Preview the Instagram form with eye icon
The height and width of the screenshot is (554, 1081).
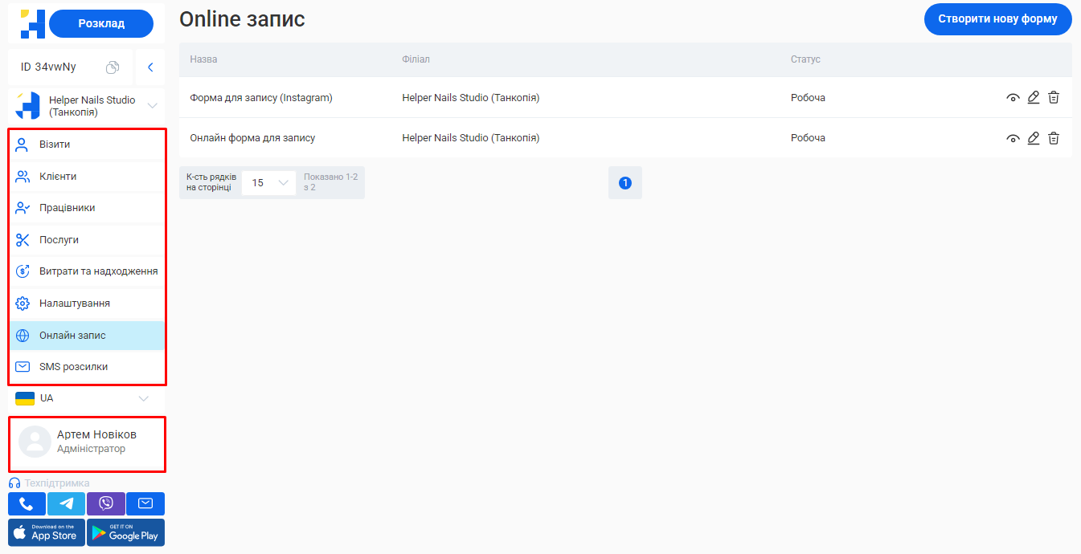pos(1013,98)
